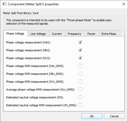128x122 pixels.
Task: Close the Meter Split1 properties dialog
Action: point(124,4)
